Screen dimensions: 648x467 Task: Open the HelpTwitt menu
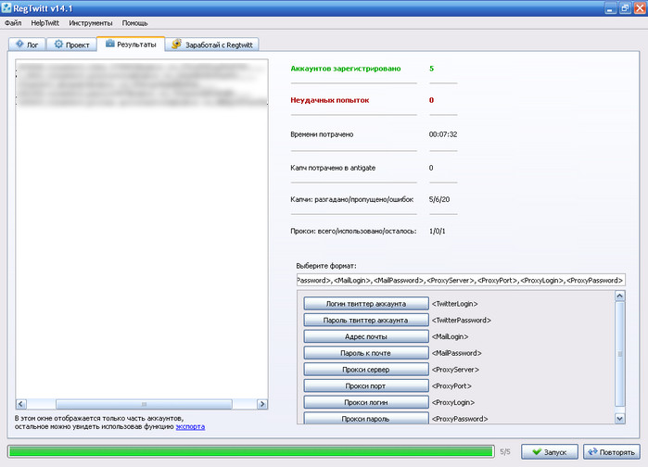45,23
